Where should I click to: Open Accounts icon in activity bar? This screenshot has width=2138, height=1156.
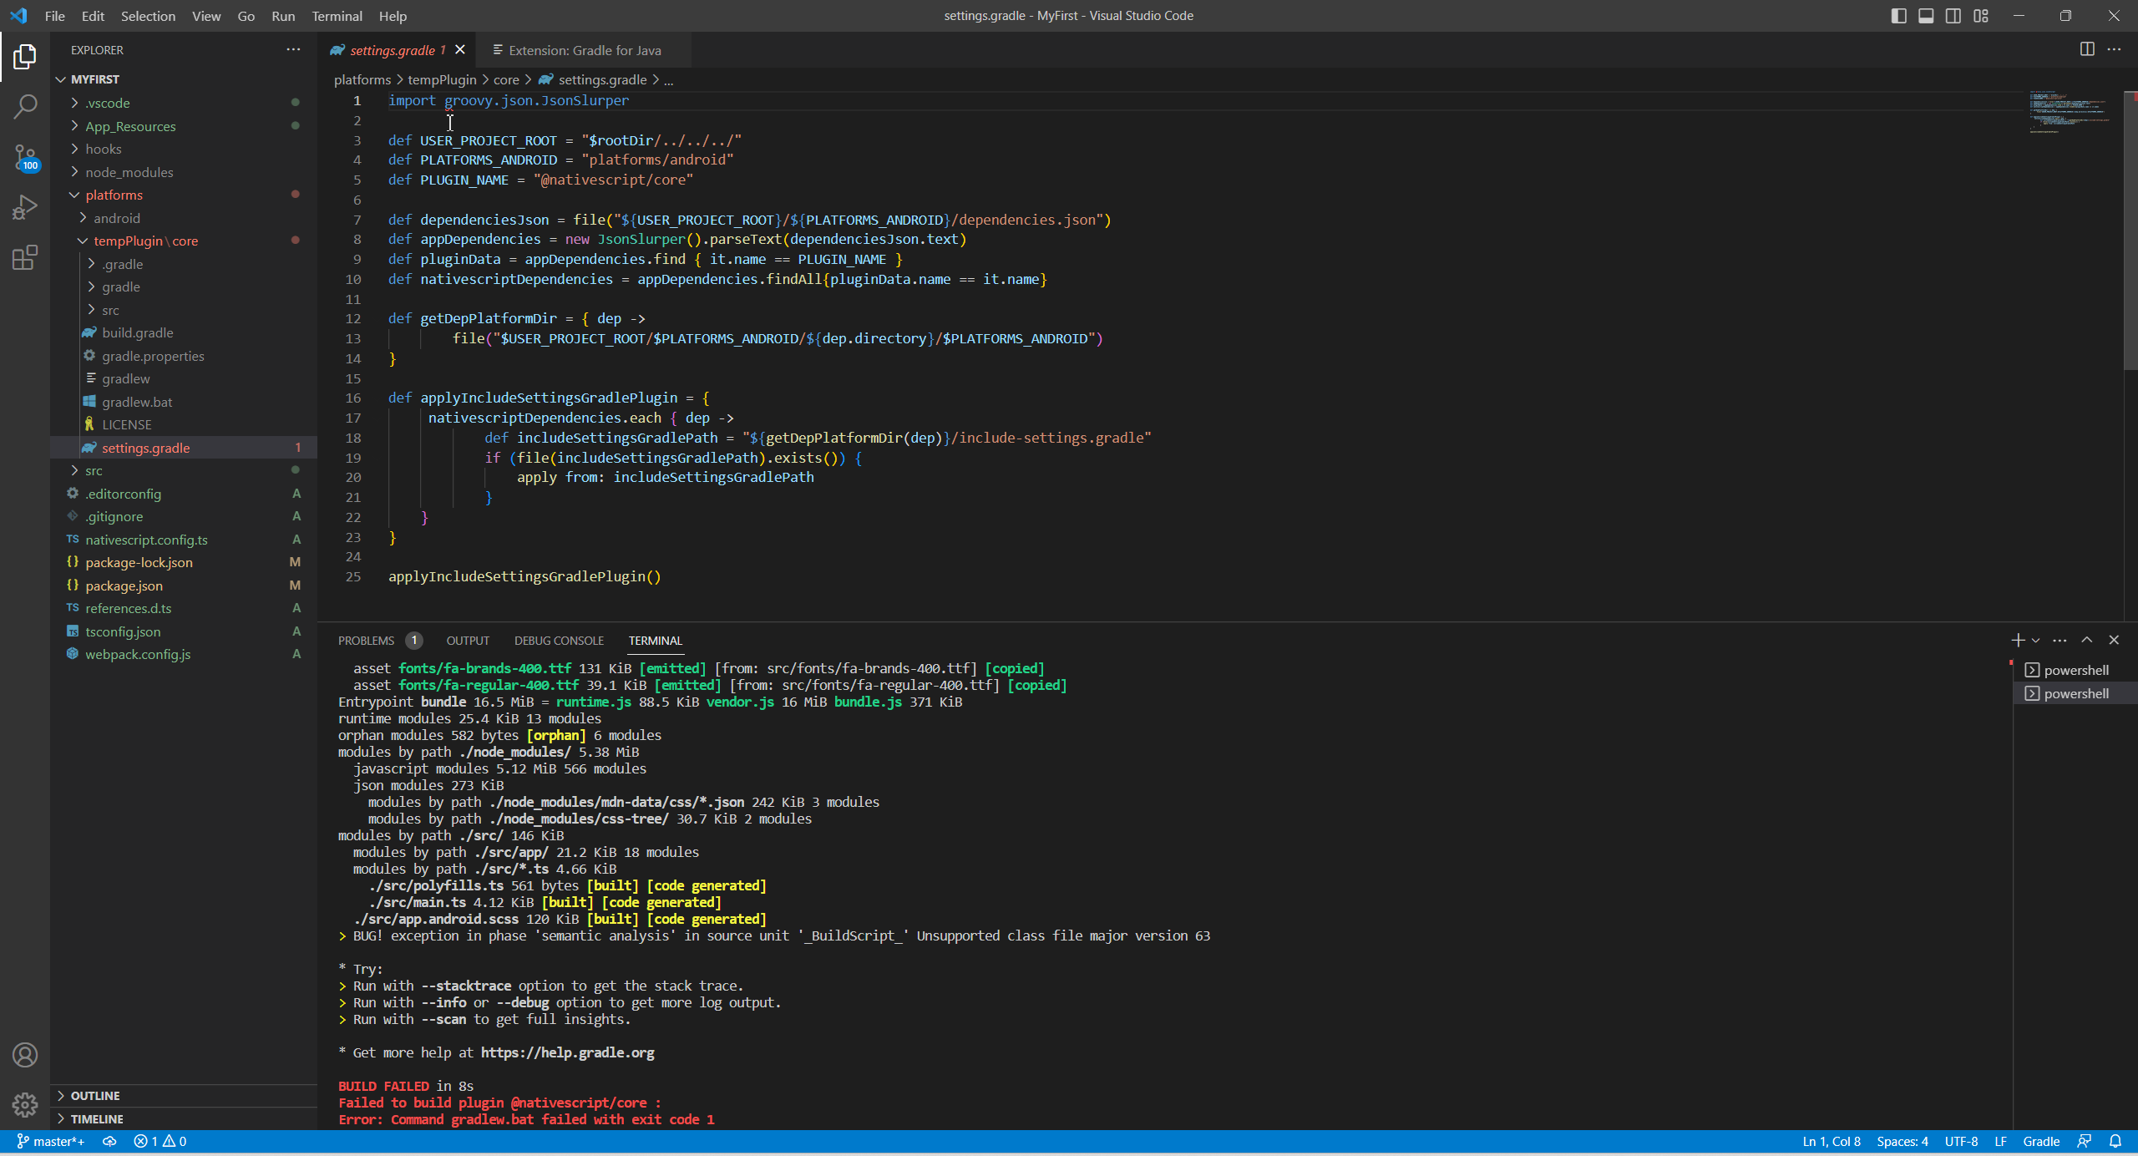tap(25, 1055)
